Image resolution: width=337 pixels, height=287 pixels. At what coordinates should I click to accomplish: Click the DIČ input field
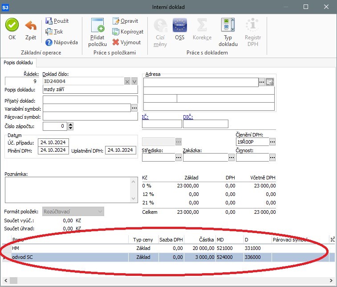pyautogui.click(x=206, y=124)
